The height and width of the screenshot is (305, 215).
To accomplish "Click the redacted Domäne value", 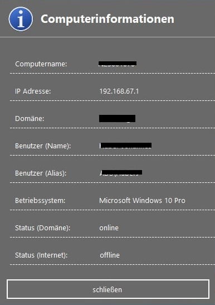I will [x=117, y=118].
